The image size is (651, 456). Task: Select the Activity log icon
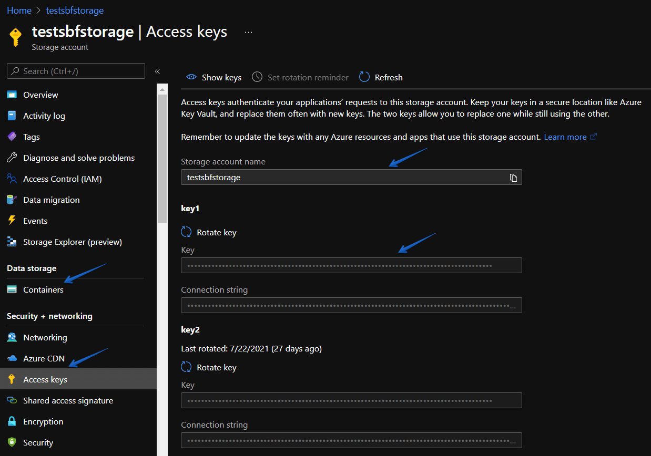(13, 116)
